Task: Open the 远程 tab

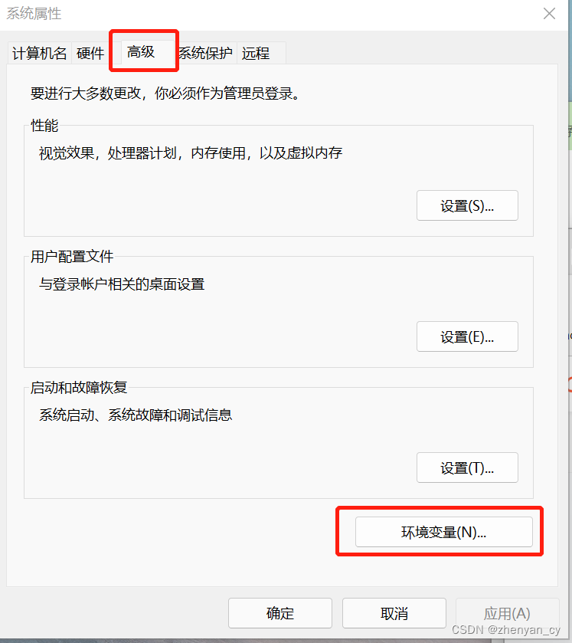Action: tap(260, 54)
